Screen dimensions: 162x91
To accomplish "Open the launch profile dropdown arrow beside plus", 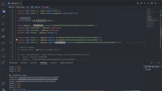I will tap(153, 63).
